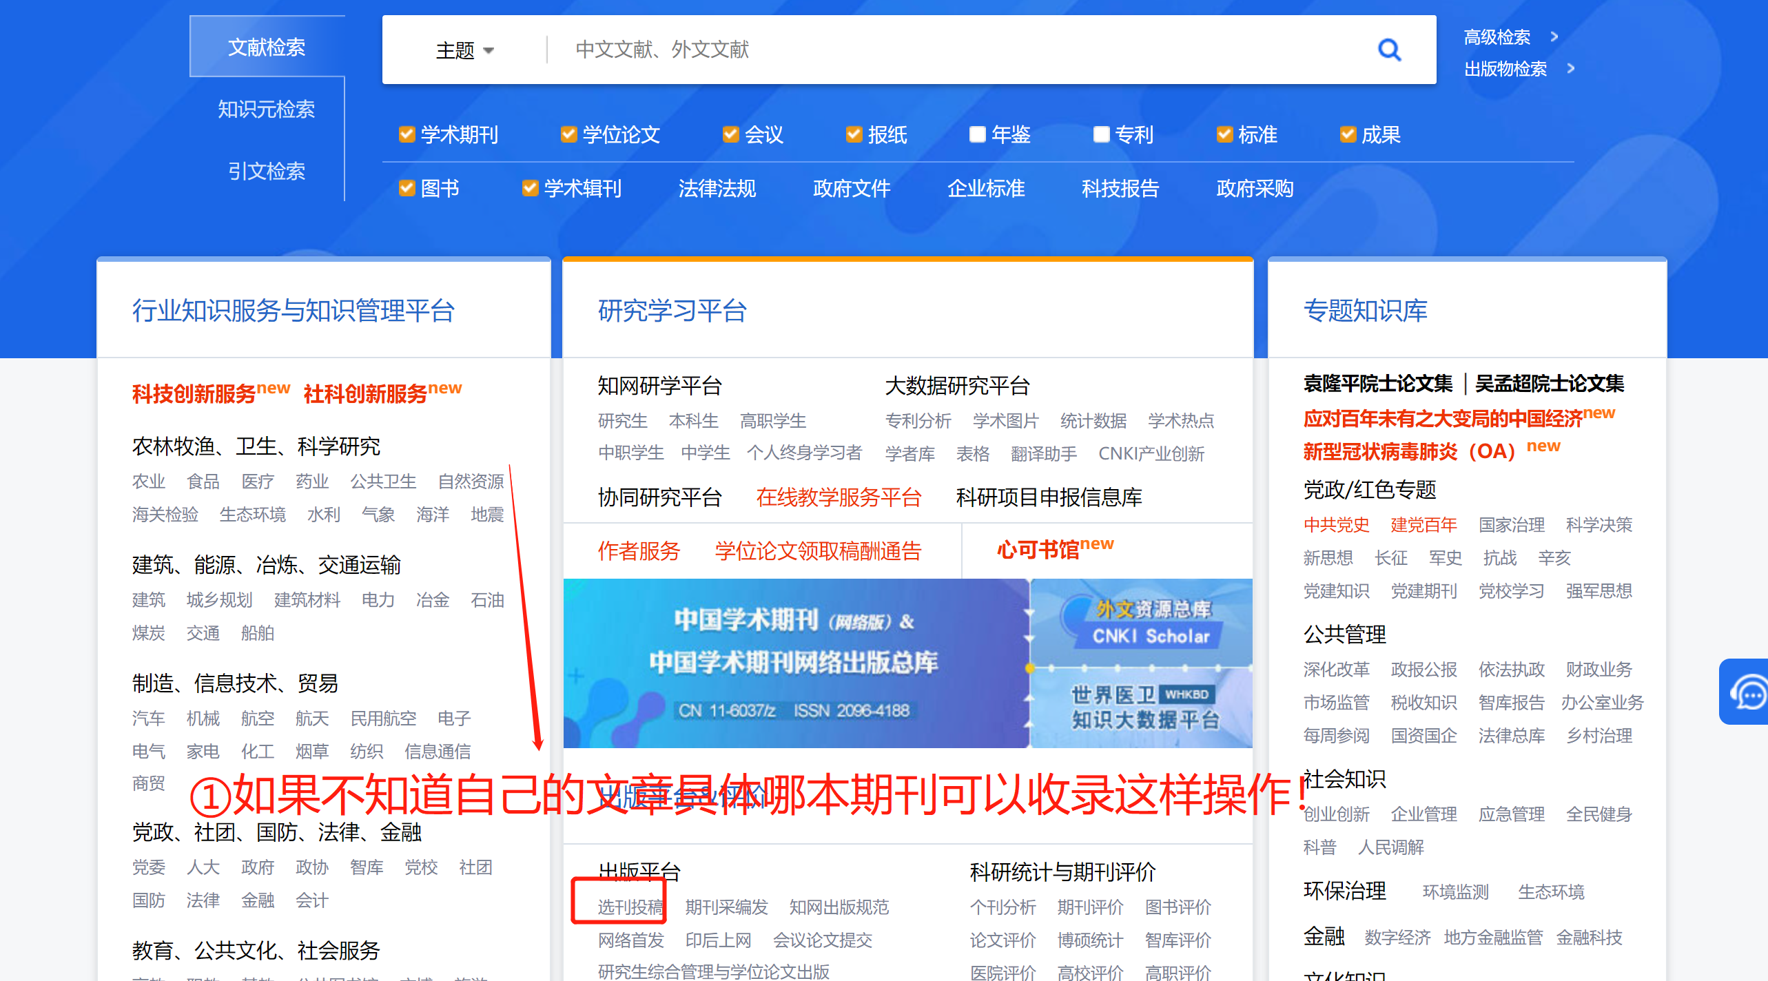This screenshot has width=1768, height=981.
Task: Open the 政府文件 database link
Action: click(x=852, y=188)
